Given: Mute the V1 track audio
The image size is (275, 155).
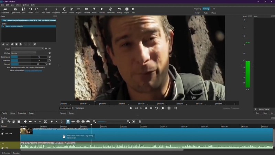Looking at the screenshot, I should tap(7, 134).
